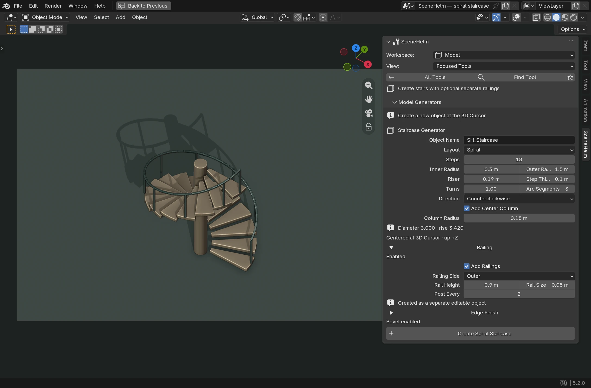Click the zoom magnifier icon in viewport
The height and width of the screenshot is (388, 591).
click(x=369, y=85)
